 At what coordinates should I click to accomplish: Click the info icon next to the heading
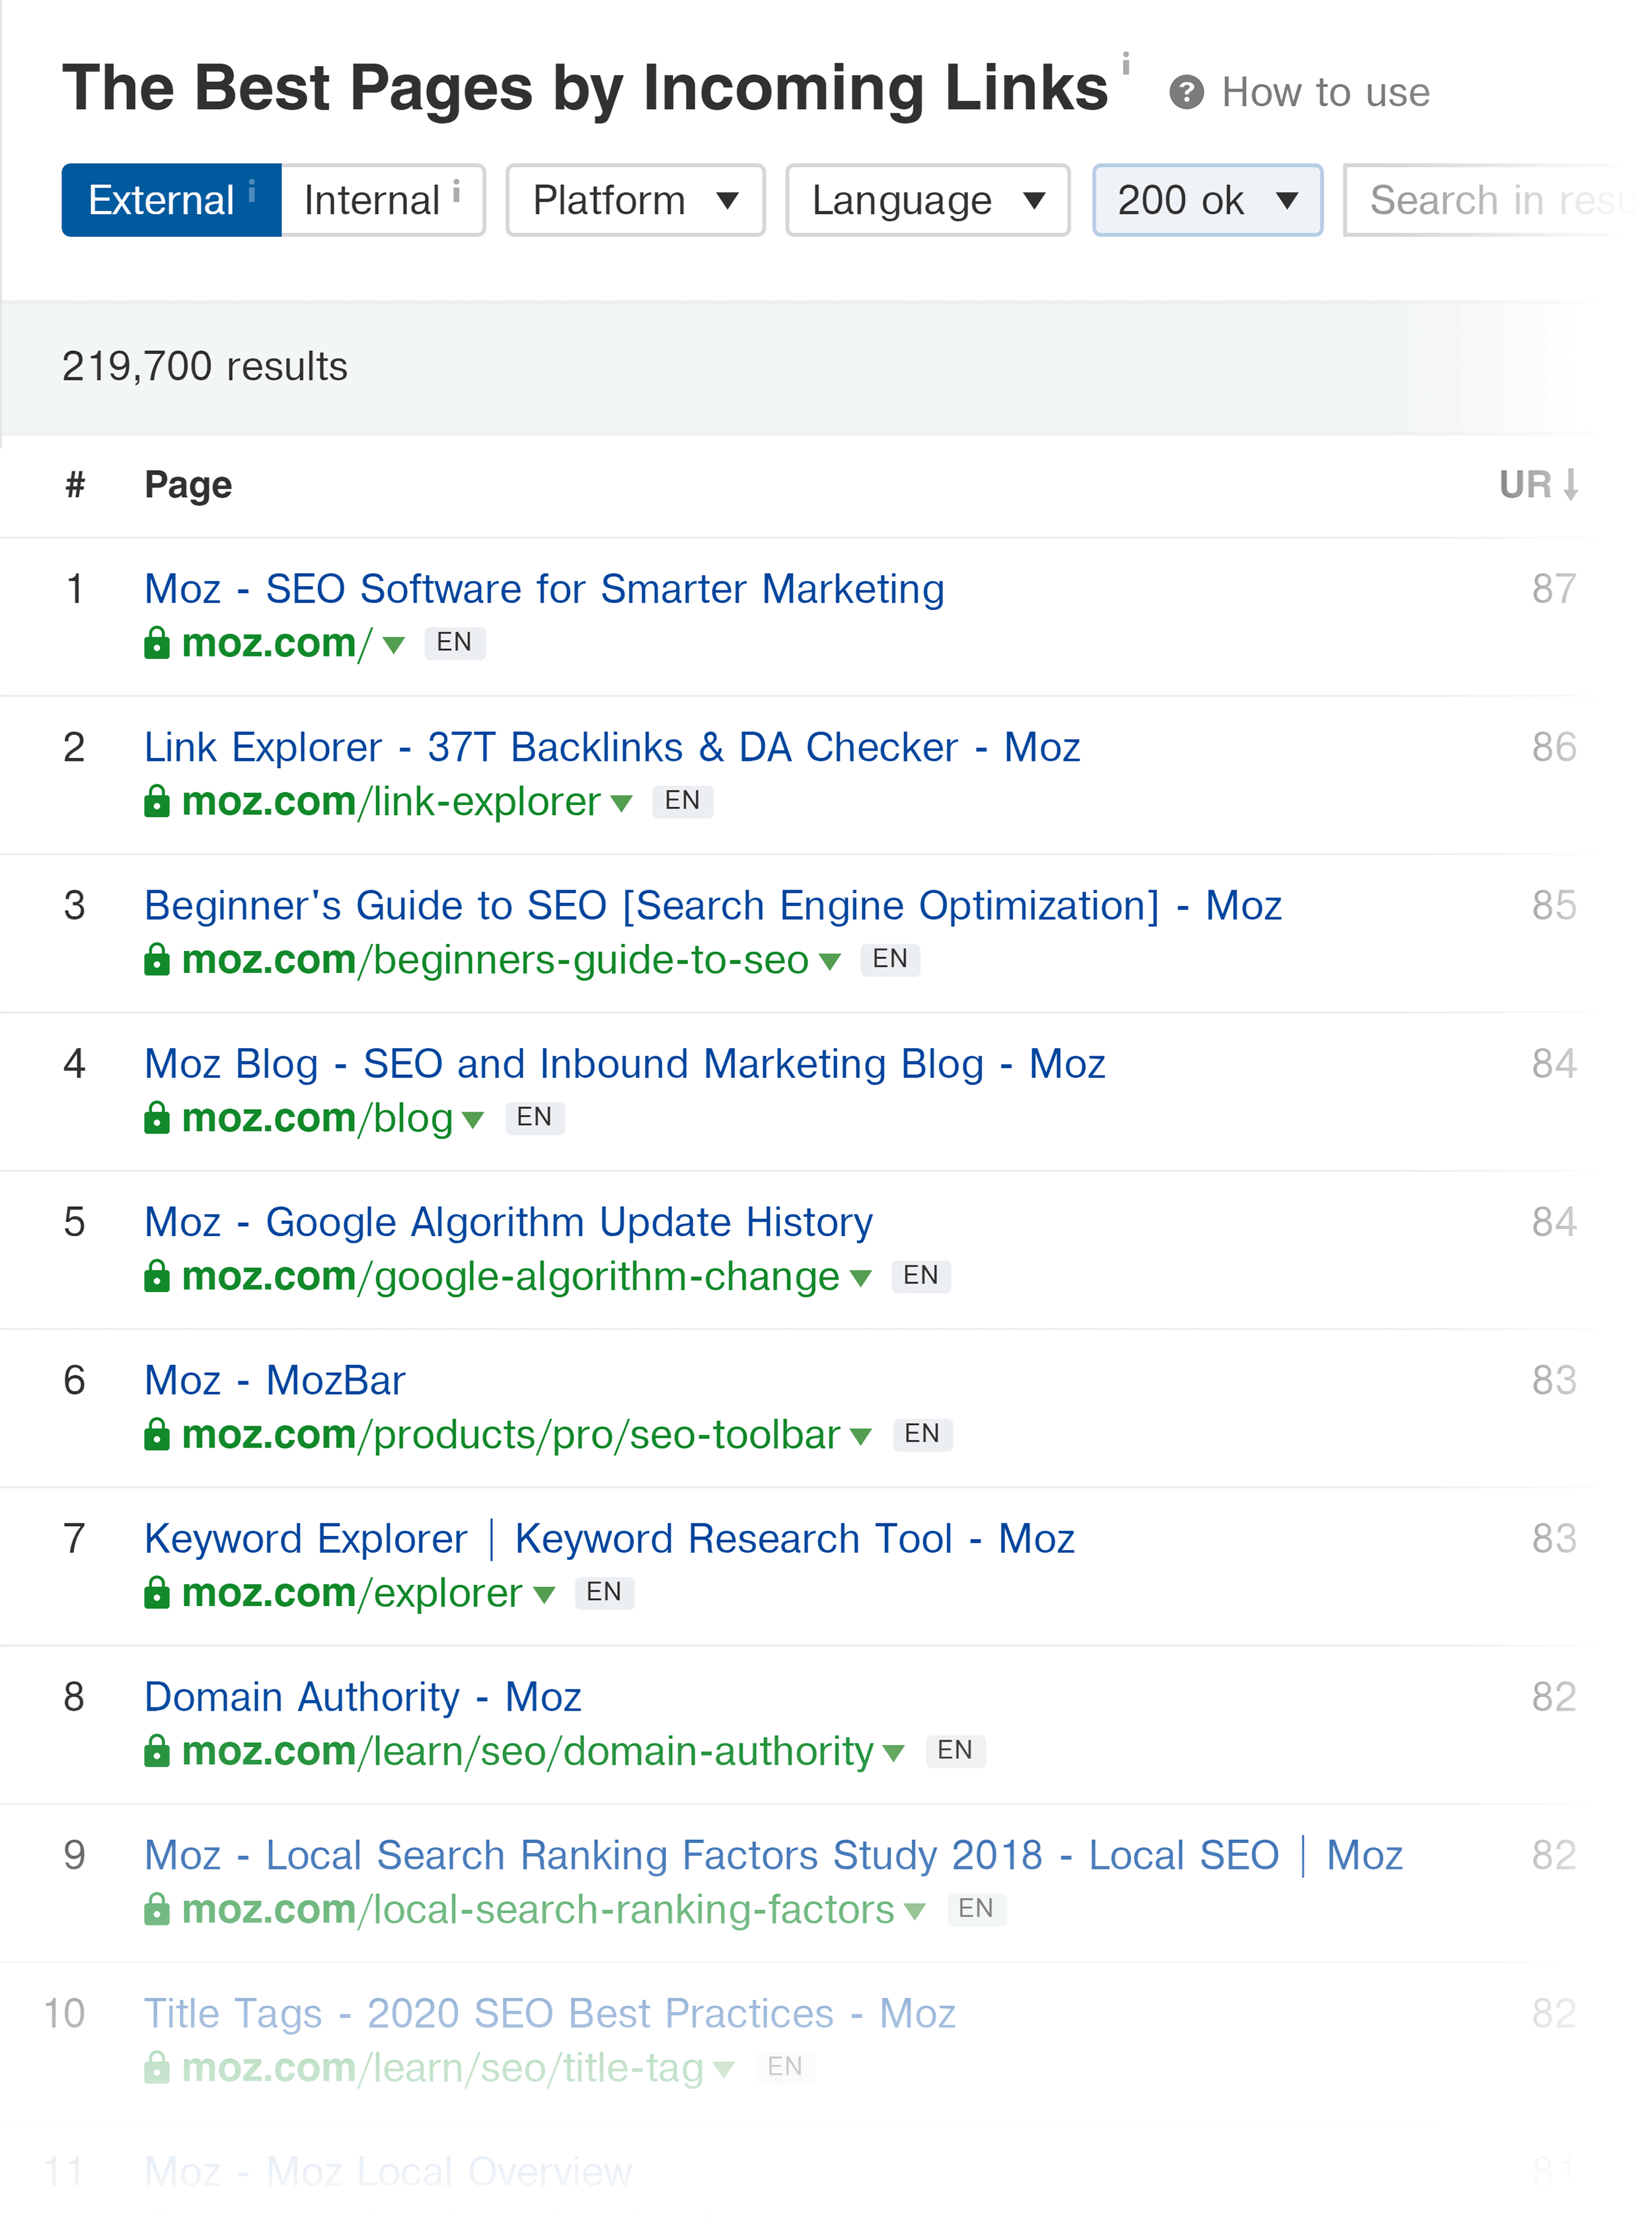1126,64
